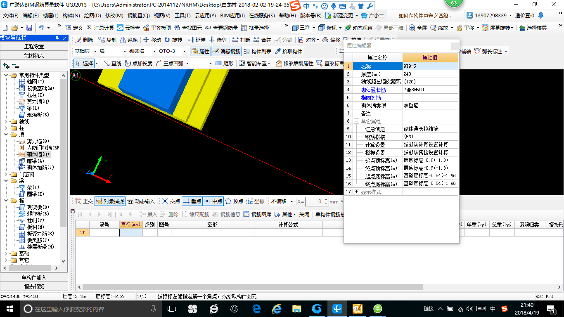The height and width of the screenshot is (317, 564).
Task: Click the 点加长度 draw tool
Action: coord(138,63)
